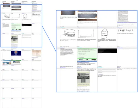Click the black terminal-style screenshot in the enlarged view
This screenshot has height=108, width=138.
(x=107, y=51)
